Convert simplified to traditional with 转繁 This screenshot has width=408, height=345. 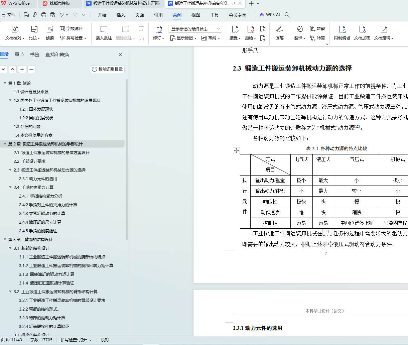[317, 29]
